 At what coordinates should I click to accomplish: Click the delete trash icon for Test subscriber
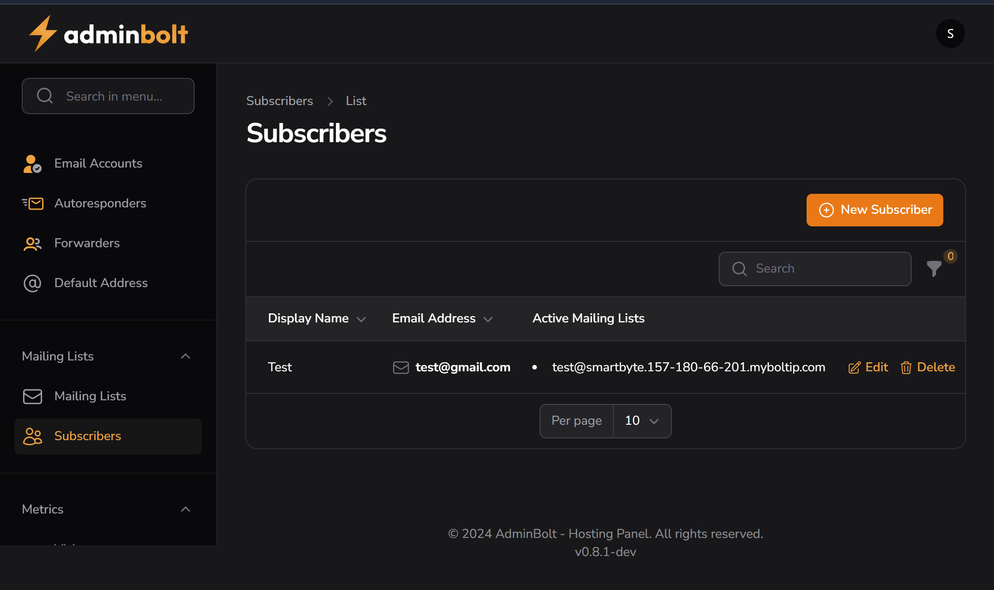click(x=906, y=368)
